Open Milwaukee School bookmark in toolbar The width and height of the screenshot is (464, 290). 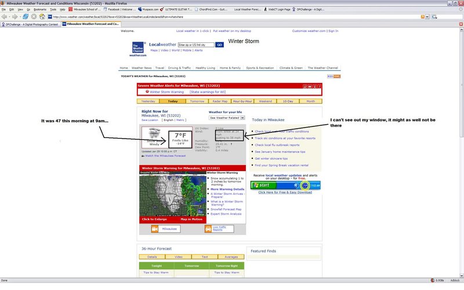point(85,9)
